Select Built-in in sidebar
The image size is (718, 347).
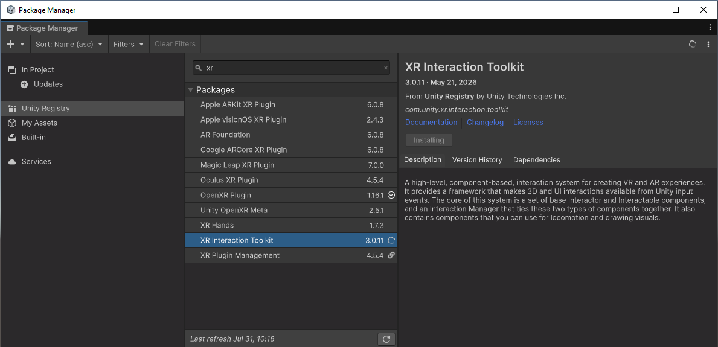(x=92, y=138)
